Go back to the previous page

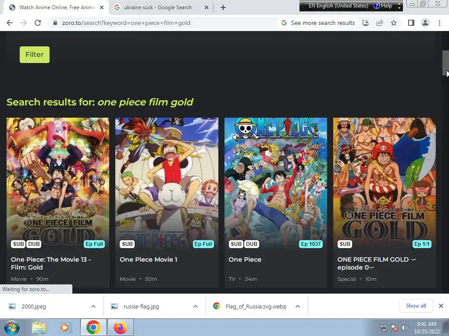coord(10,23)
